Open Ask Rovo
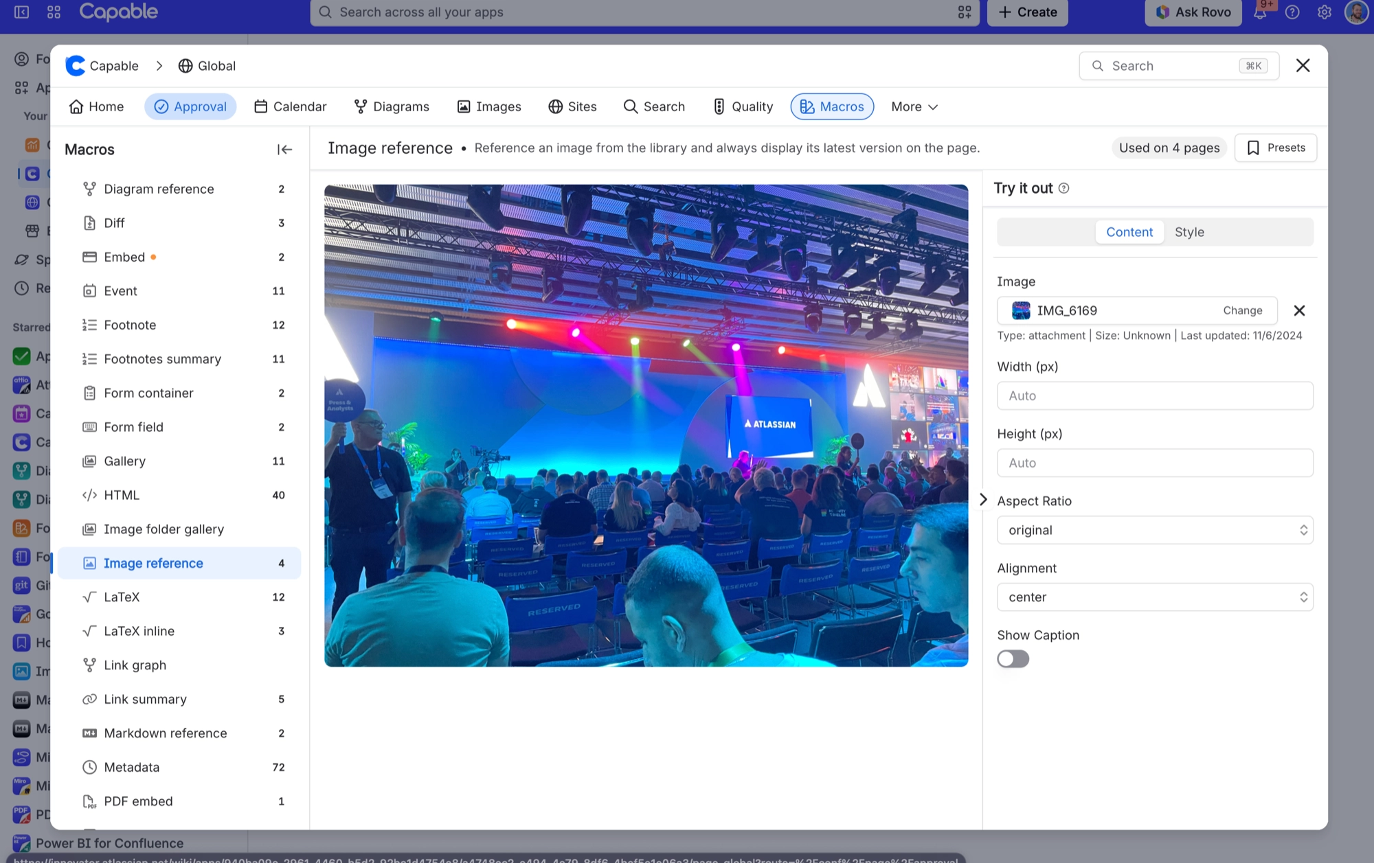The width and height of the screenshot is (1374, 863). (1193, 12)
